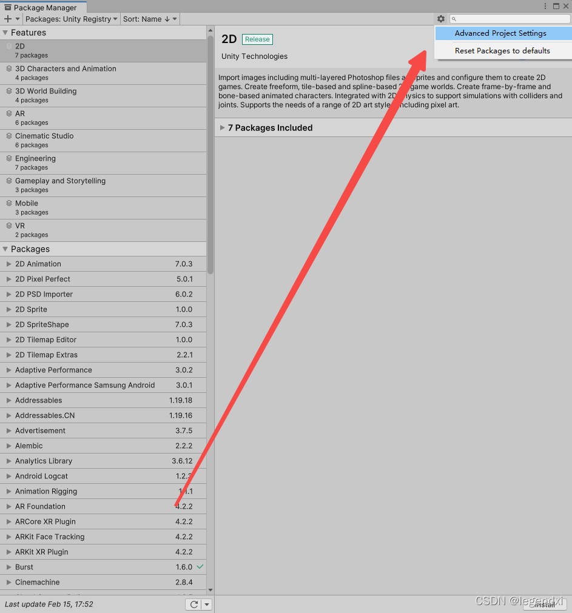
Task: Select the ARKit XR Plugin package
Action: tap(103, 552)
